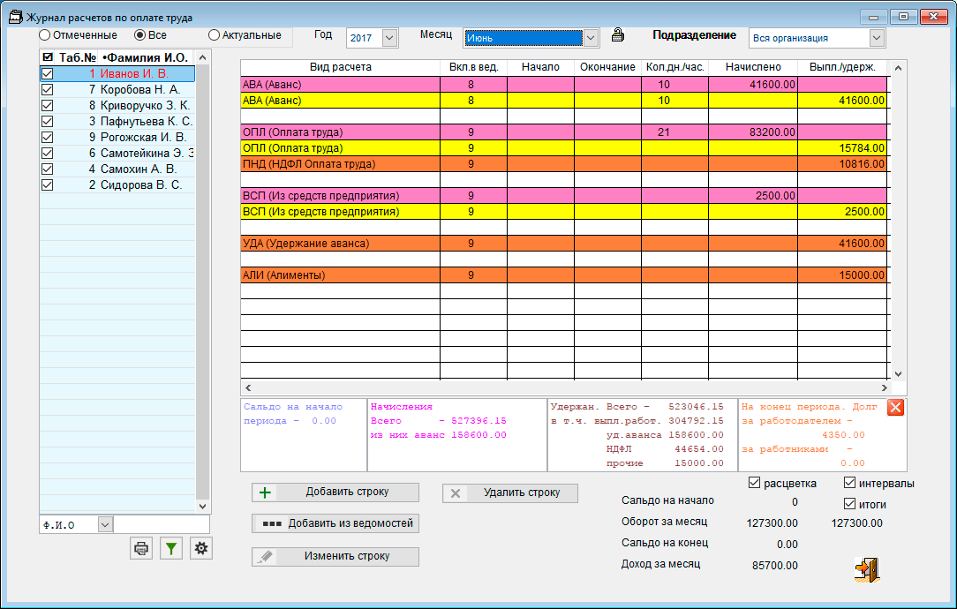Click the Вид расчета column header
Image resolution: width=957 pixels, height=609 pixels.
[340, 67]
